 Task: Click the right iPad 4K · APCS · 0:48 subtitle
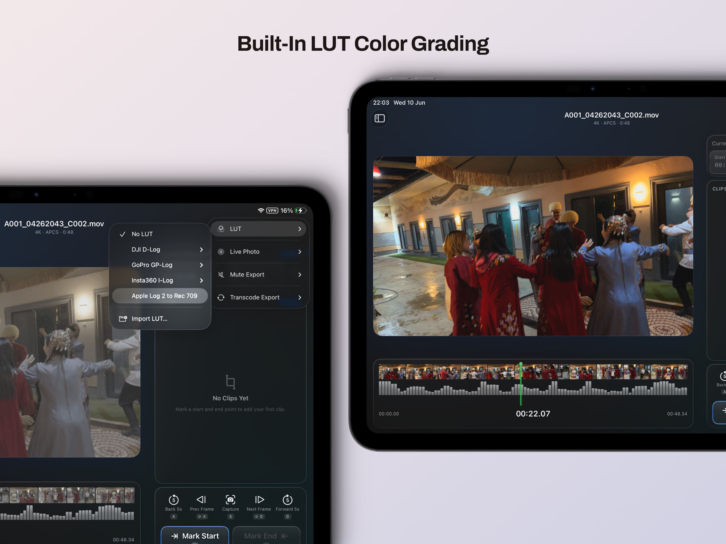[x=611, y=123]
